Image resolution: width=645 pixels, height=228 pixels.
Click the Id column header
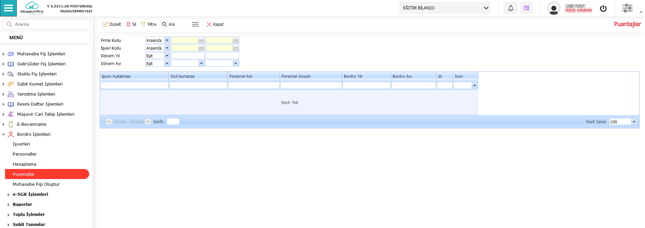[444, 76]
